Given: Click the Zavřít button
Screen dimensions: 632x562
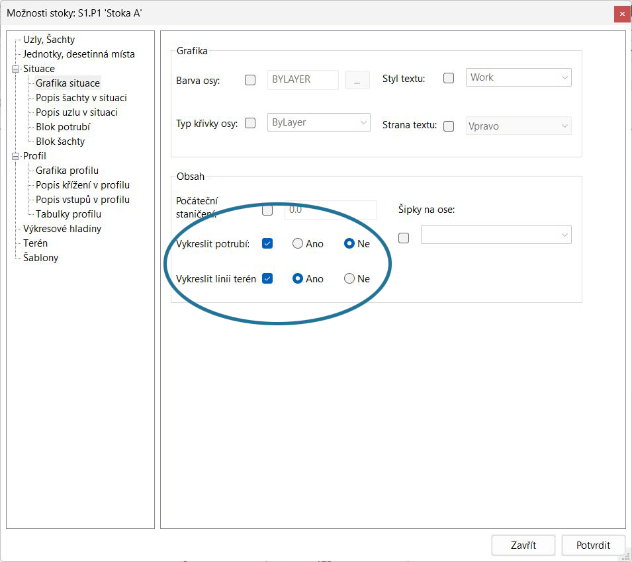Looking at the screenshot, I should point(523,545).
